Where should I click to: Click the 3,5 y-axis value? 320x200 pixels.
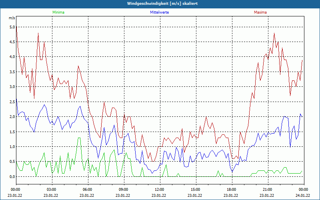coord(12,72)
